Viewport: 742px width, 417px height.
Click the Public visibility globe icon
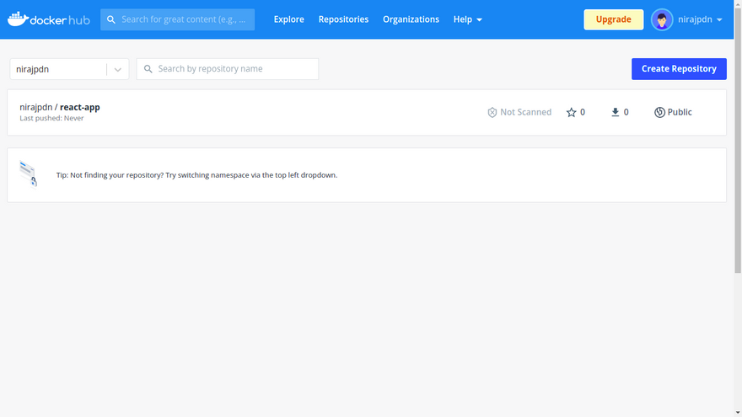659,112
